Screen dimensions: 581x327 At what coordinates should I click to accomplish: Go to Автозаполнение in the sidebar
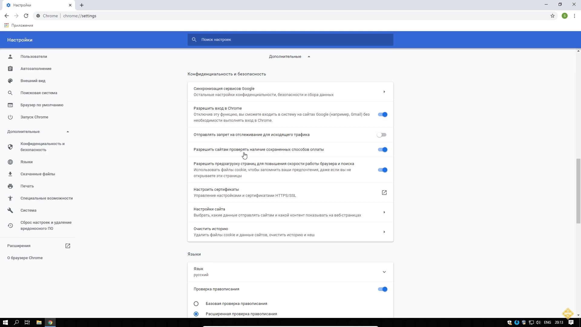coord(36,69)
